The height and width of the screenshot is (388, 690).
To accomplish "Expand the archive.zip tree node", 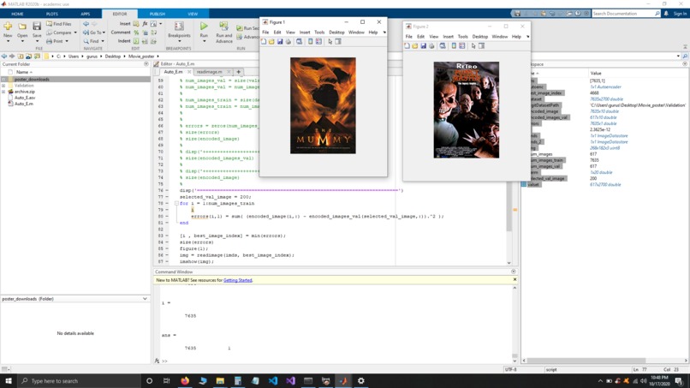I will pyautogui.click(x=3, y=92).
